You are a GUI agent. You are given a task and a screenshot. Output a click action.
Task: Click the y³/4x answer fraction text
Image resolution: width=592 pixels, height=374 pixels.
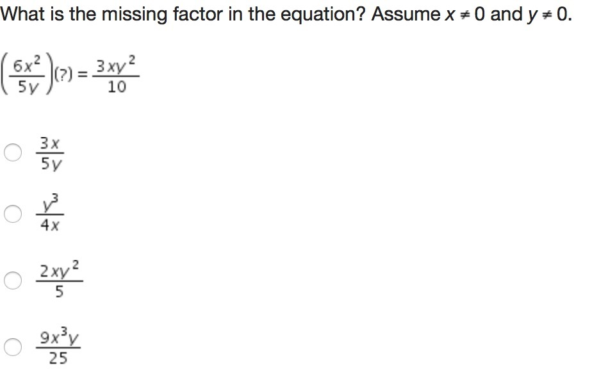coord(49,214)
